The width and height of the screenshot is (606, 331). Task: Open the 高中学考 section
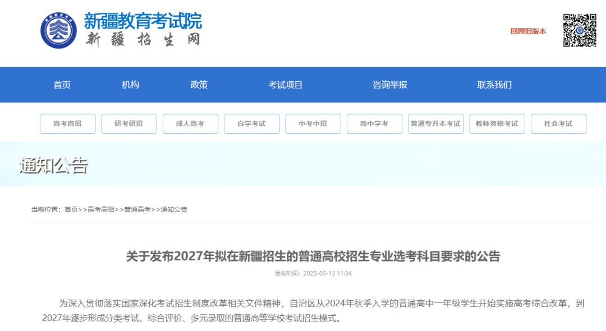pos(374,124)
